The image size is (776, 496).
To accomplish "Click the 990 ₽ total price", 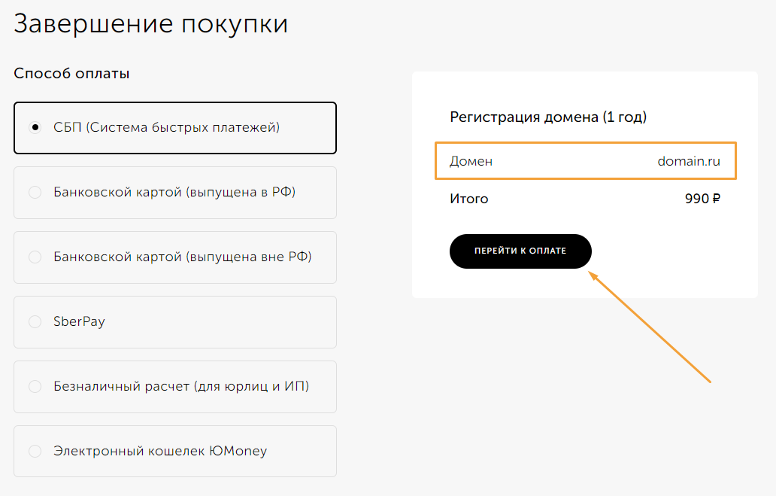I will (702, 199).
